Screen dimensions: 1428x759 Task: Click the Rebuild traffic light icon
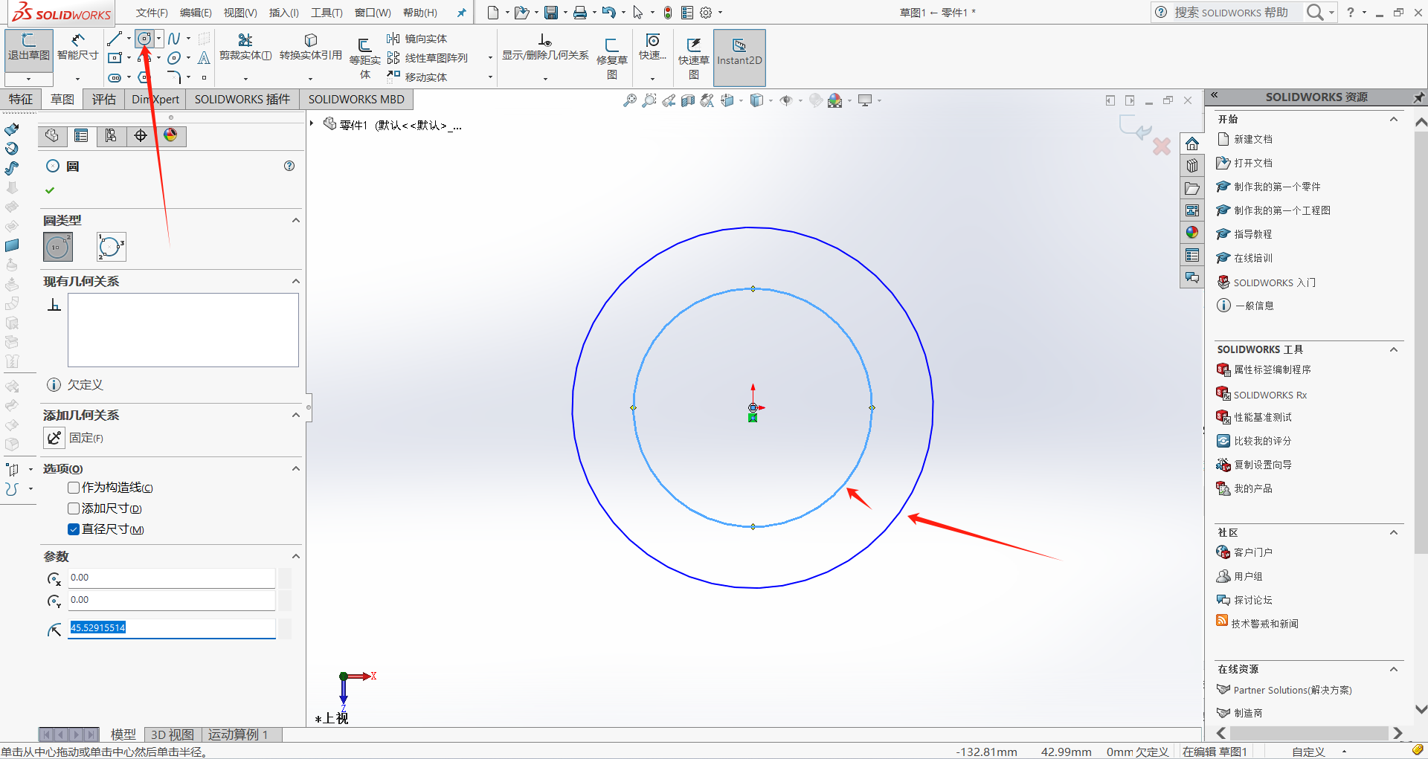pyautogui.click(x=668, y=13)
